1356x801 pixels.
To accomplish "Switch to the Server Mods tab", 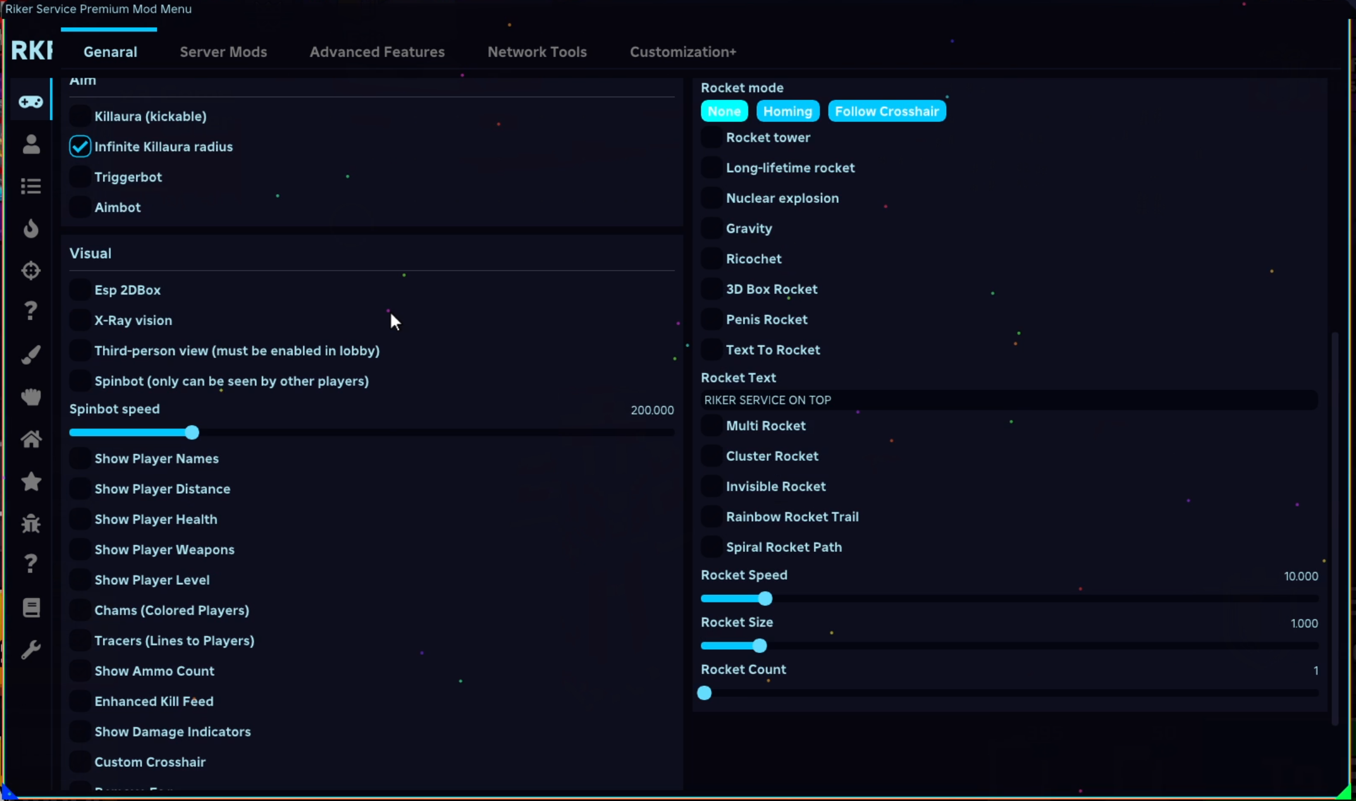I will 223,52.
